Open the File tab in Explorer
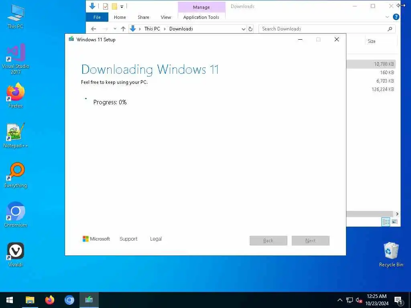The height and width of the screenshot is (308, 411). tap(97, 17)
